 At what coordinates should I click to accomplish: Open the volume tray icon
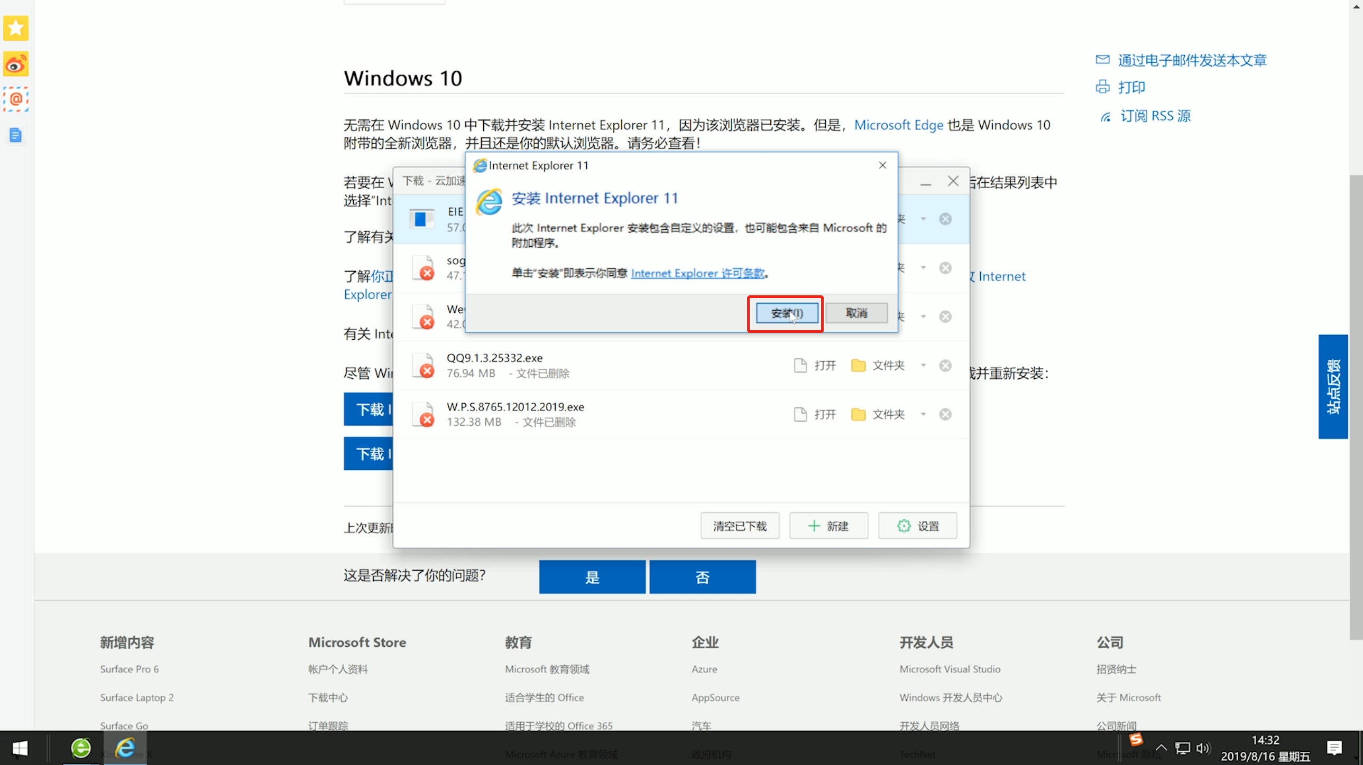pos(1203,748)
